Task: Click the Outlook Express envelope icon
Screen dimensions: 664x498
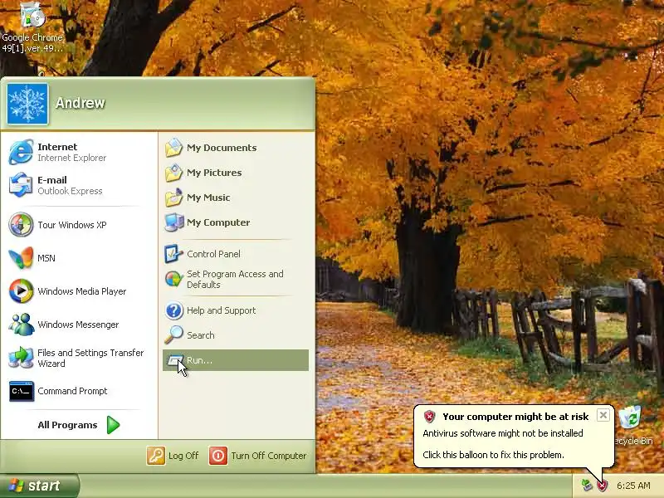Action: [x=21, y=184]
